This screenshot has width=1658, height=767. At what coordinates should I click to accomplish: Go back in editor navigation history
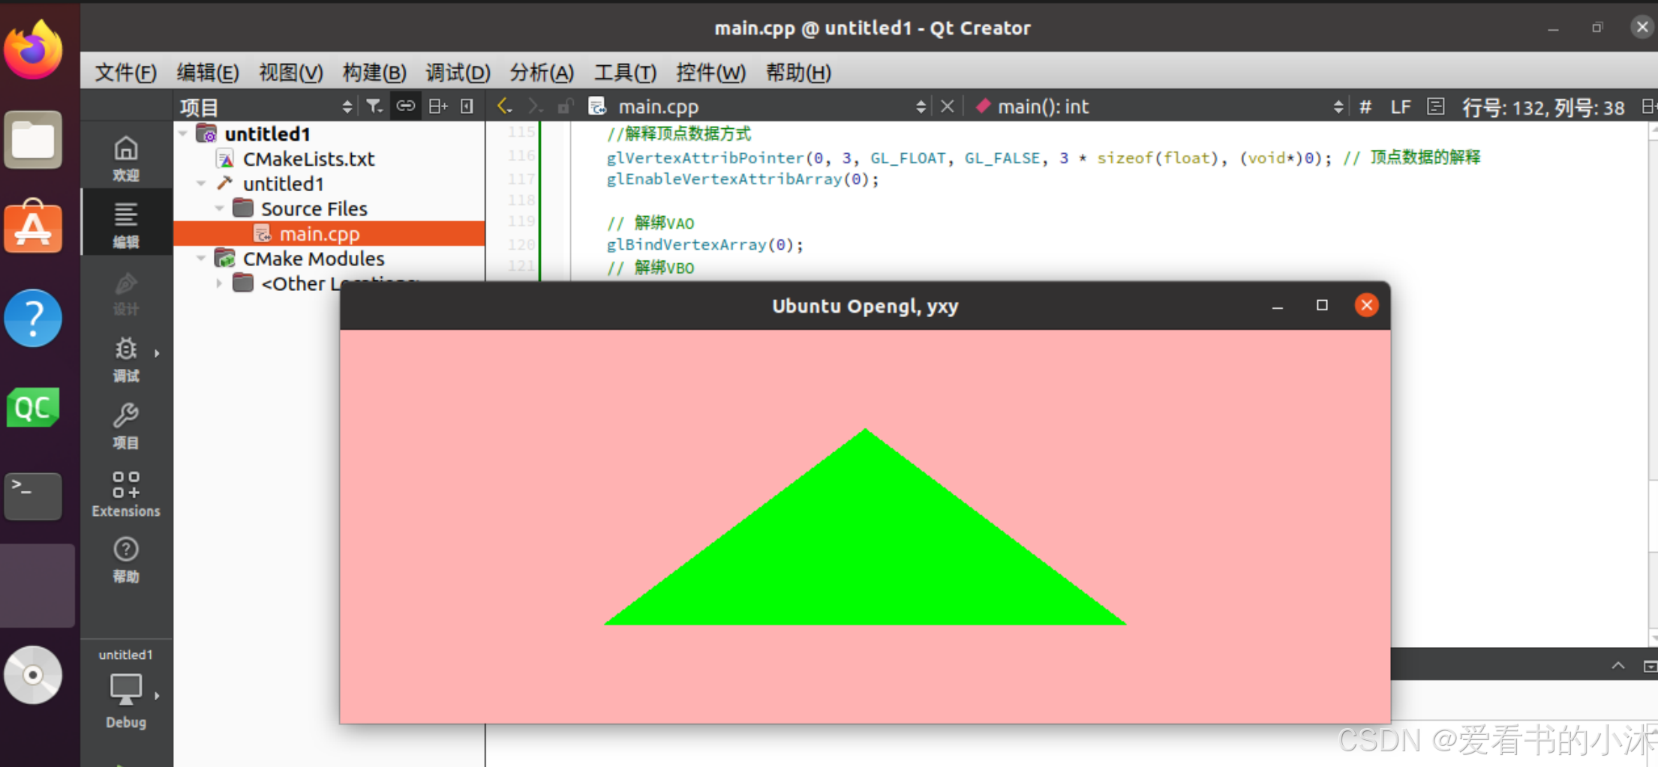coord(505,106)
